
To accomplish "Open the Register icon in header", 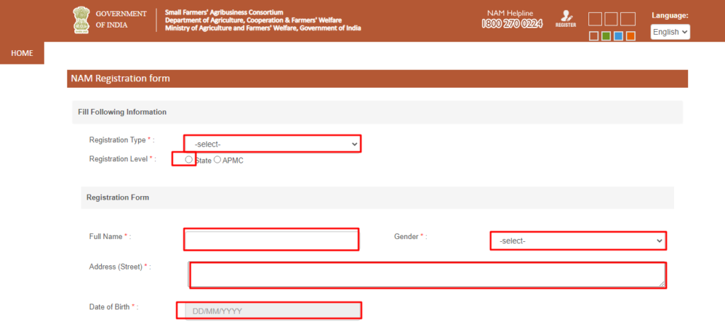I will click(x=566, y=19).
